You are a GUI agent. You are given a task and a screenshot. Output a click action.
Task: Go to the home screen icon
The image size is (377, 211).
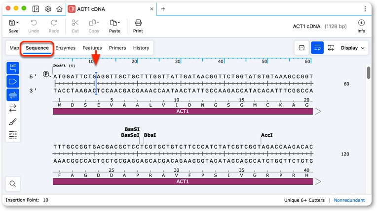(x=59, y=9)
